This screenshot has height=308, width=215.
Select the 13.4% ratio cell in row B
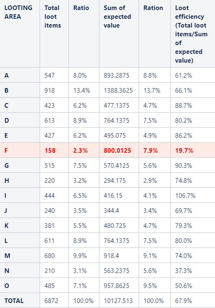pyautogui.click(x=82, y=91)
